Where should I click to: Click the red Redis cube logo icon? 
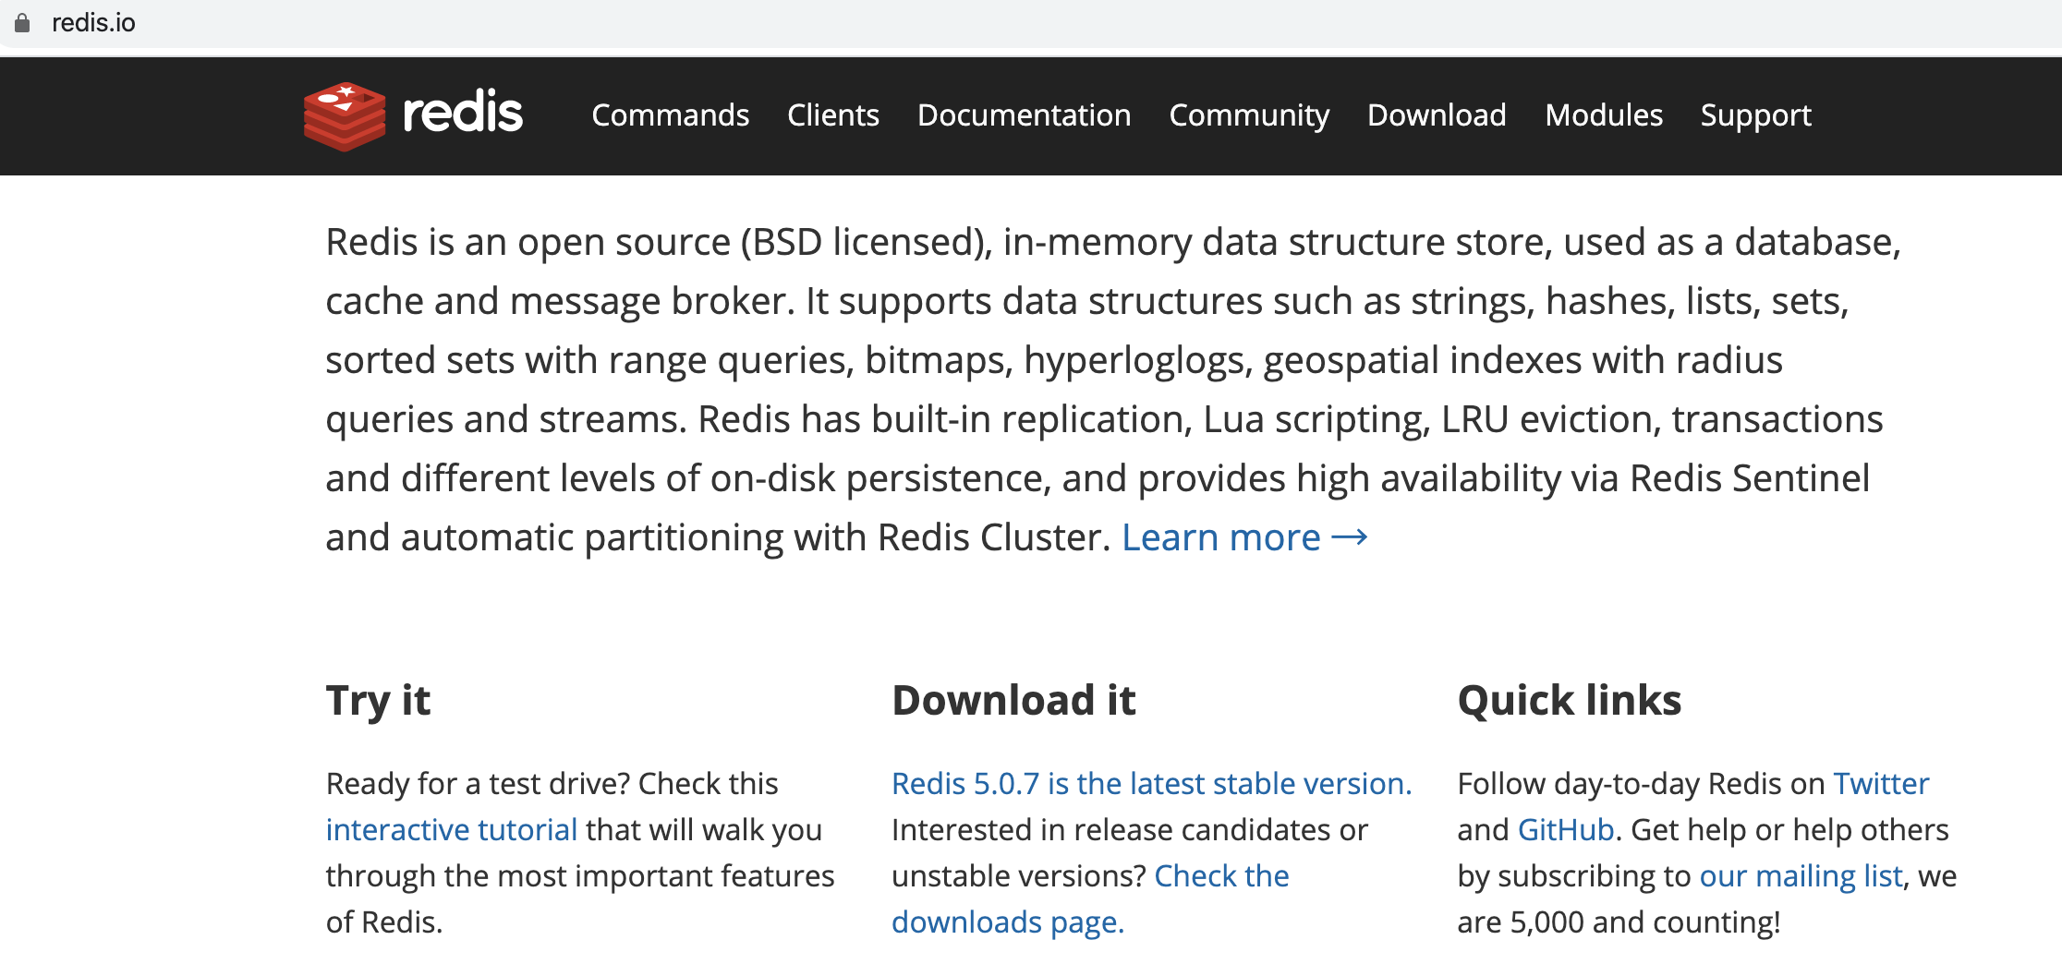pyautogui.click(x=345, y=116)
